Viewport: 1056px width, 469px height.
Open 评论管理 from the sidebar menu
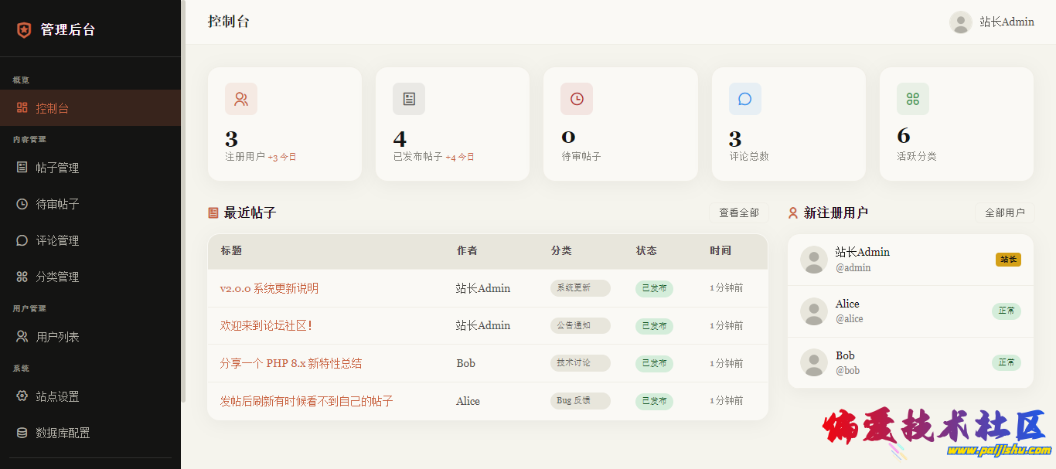tap(57, 240)
